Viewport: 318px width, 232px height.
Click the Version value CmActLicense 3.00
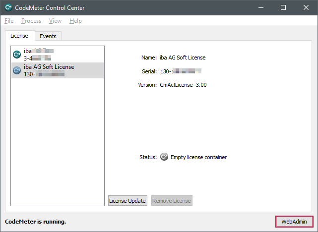183,85
